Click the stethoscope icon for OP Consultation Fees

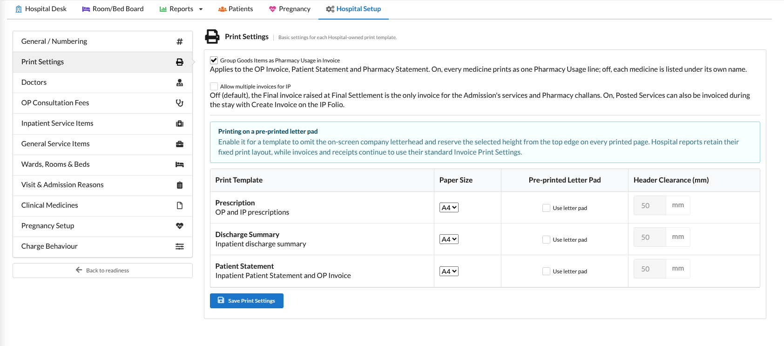point(180,103)
